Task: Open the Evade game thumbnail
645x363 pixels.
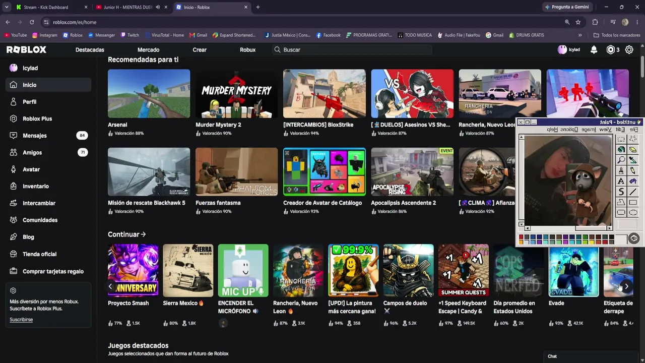Action: [573, 271]
